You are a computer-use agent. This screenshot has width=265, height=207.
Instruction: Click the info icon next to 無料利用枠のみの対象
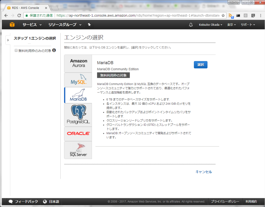point(54,50)
